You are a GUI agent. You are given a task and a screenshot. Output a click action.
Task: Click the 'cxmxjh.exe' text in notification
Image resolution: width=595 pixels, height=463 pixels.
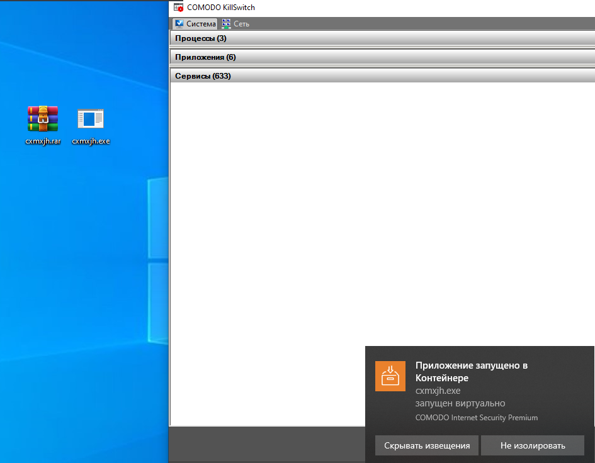point(438,391)
